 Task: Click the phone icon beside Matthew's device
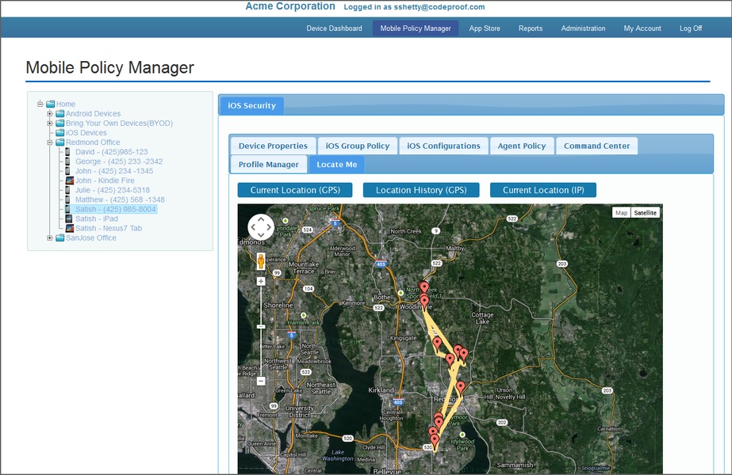(x=67, y=199)
